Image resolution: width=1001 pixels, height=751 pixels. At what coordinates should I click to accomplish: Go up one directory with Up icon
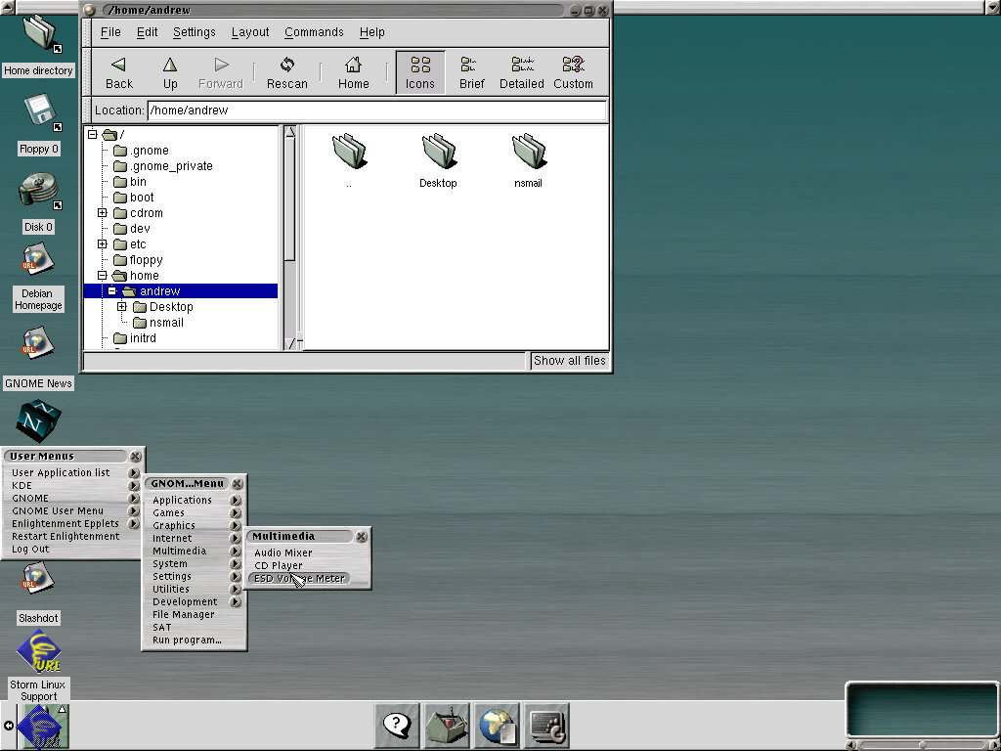pyautogui.click(x=170, y=72)
